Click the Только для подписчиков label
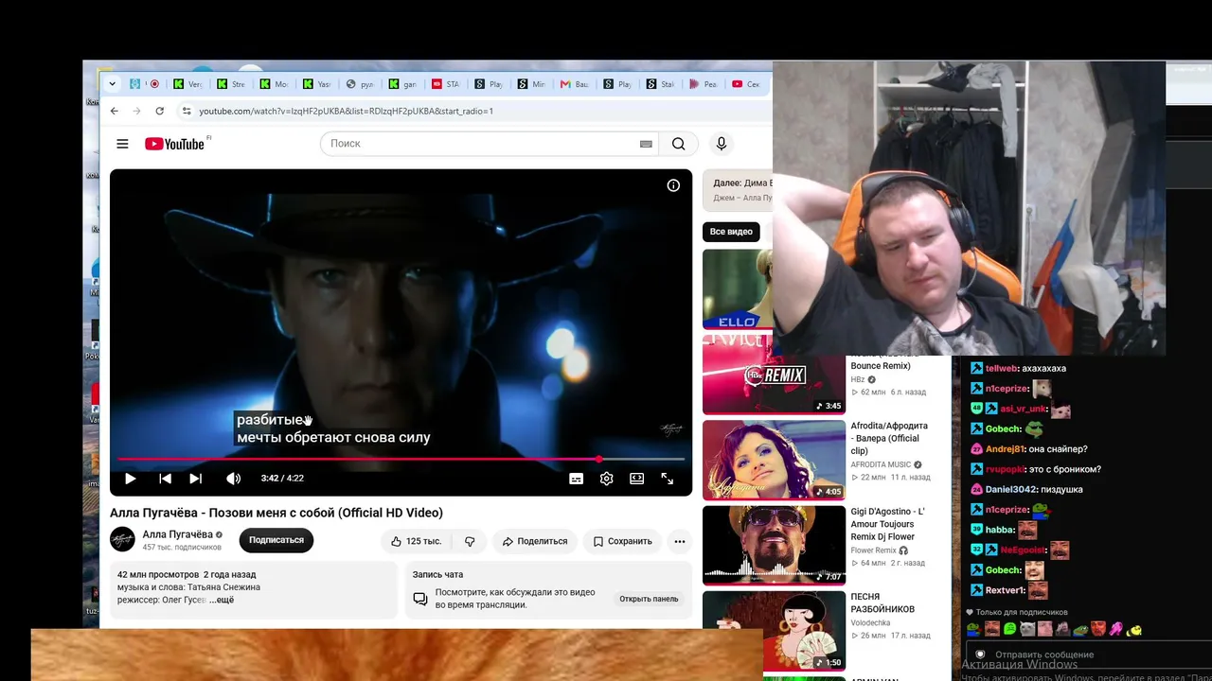This screenshot has width=1212, height=681. coord(1023,612)
